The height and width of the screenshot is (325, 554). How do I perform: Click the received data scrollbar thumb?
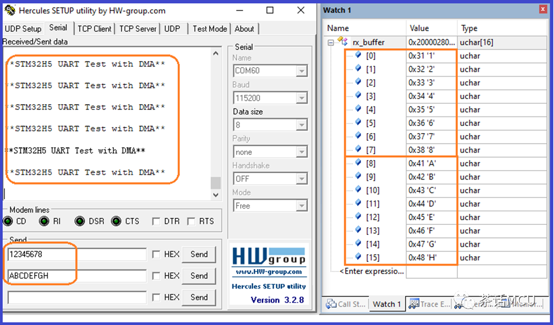pos(215,183)
